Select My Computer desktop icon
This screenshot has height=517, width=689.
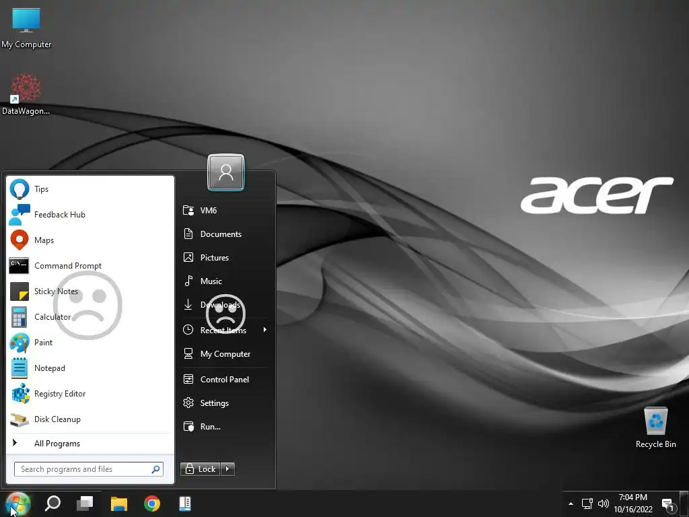(26, 28)
